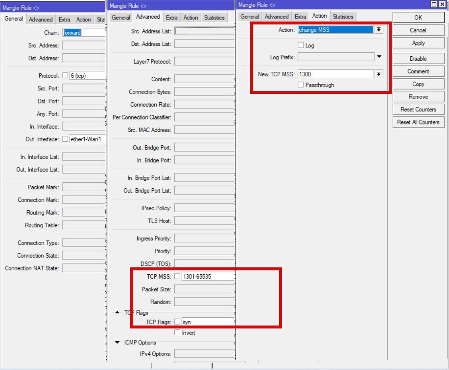Click the TCP MSS field 1301-65535

208,276
